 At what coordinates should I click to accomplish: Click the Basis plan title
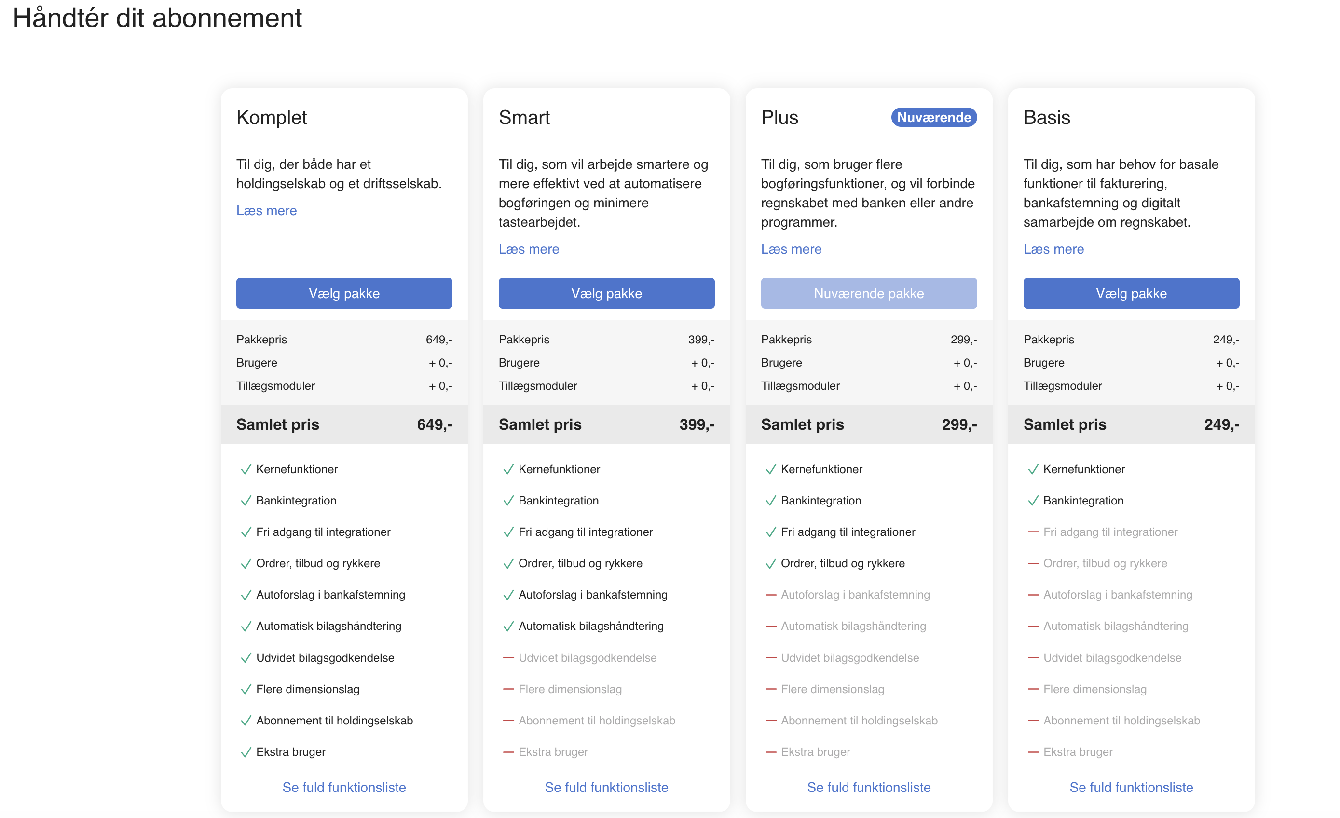point(1047,118)
